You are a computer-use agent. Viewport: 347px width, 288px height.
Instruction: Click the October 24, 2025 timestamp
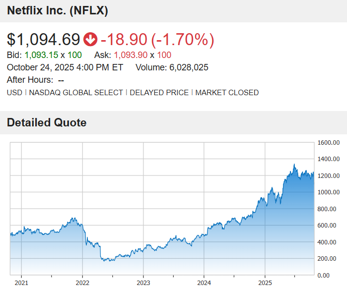(65, 67)
